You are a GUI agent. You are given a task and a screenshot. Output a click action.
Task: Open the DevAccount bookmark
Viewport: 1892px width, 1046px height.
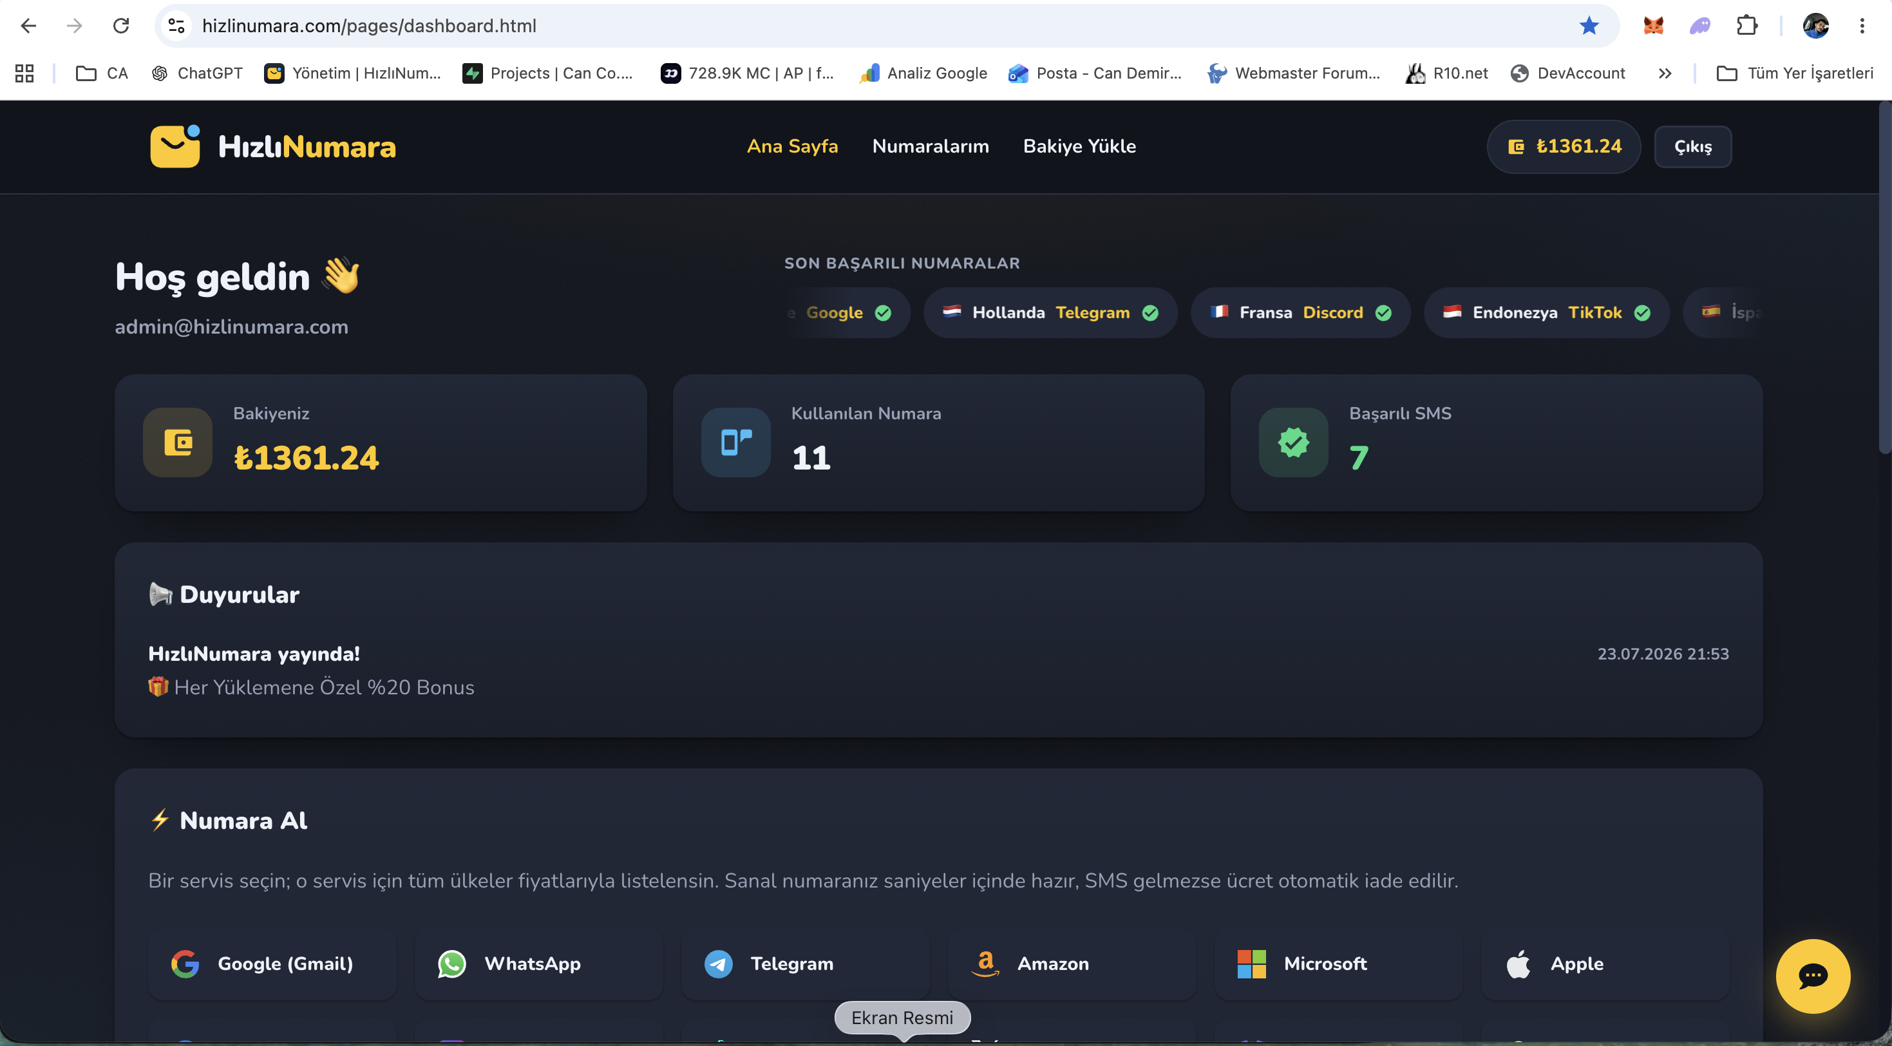(x=1568, y=73)
